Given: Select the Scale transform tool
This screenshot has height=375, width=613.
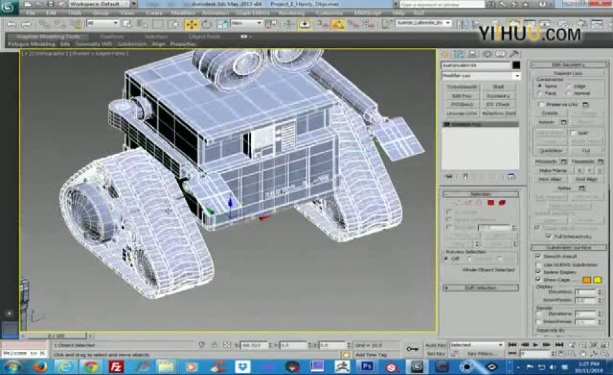Looking at the screenshot, I should click(222, 24).
